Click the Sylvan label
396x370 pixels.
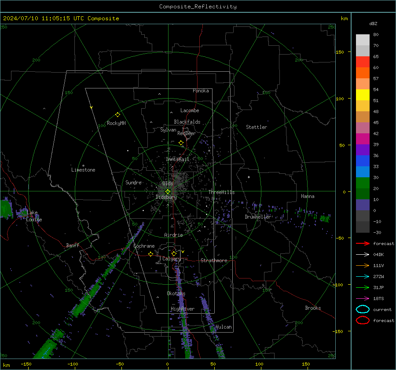point(168,130)
